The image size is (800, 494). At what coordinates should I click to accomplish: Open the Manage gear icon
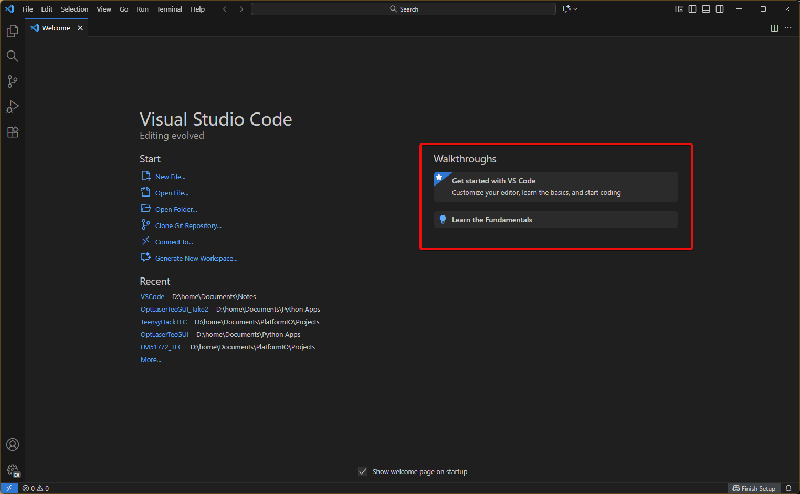(x=13, y=470)
